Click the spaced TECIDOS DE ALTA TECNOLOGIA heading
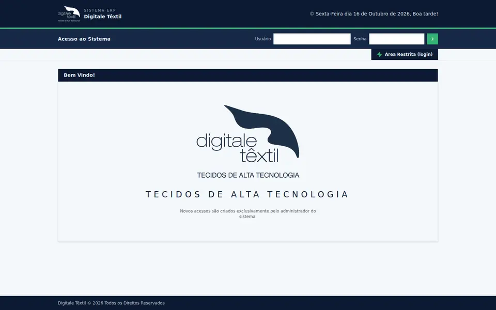 [247, 194]
